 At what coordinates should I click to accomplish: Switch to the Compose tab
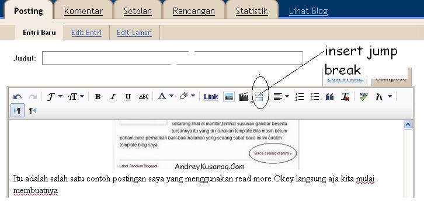pos(391,79)
